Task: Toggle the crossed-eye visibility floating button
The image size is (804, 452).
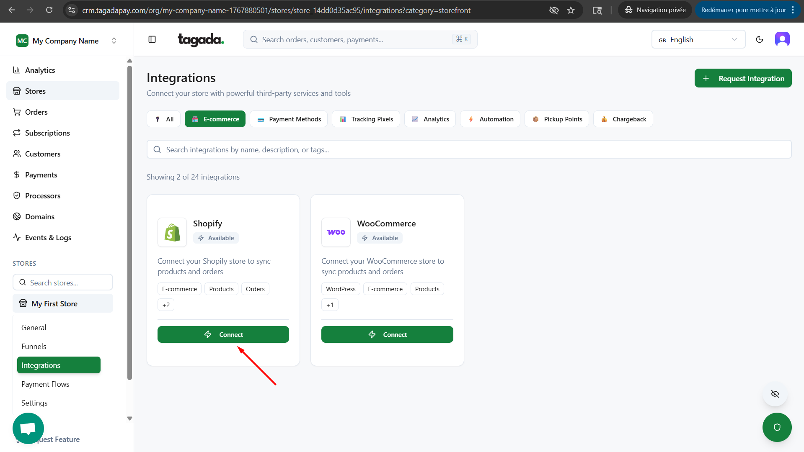Action: tap(775, 394)
